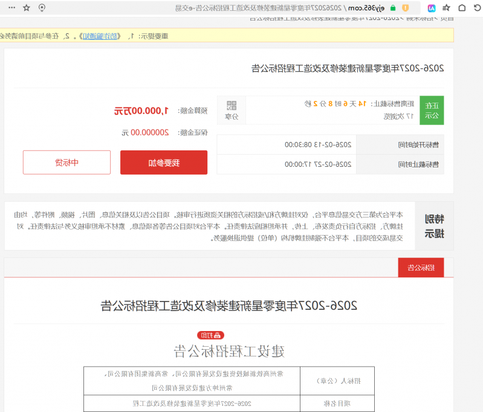Open the extension icon beside the star
The width and height of the screenshot is (483, 412).
coord(42,8)
